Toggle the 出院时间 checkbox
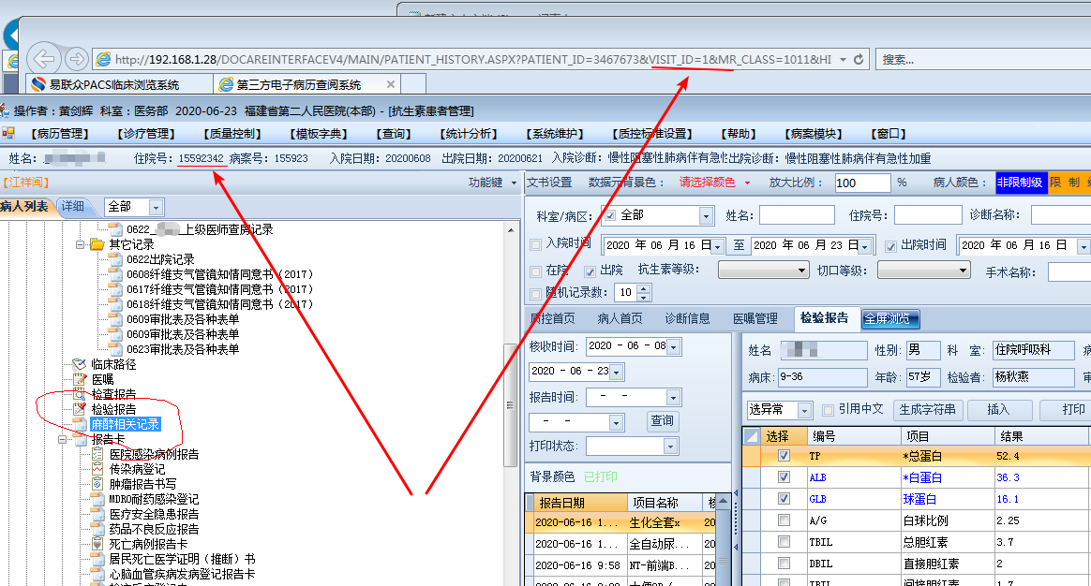1091x586 pixels. (x=889, y=246)
